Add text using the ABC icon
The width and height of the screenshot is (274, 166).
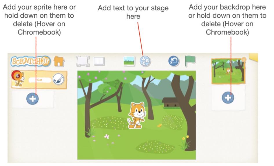pyautogui.click(x=145, y=61)
